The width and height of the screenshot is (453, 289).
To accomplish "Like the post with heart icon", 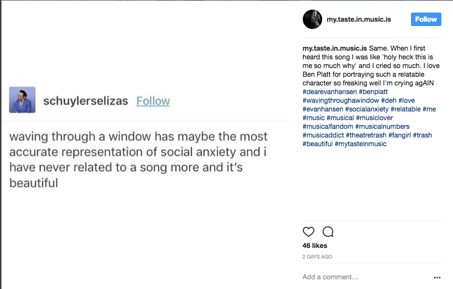I will tap(308, 232).
